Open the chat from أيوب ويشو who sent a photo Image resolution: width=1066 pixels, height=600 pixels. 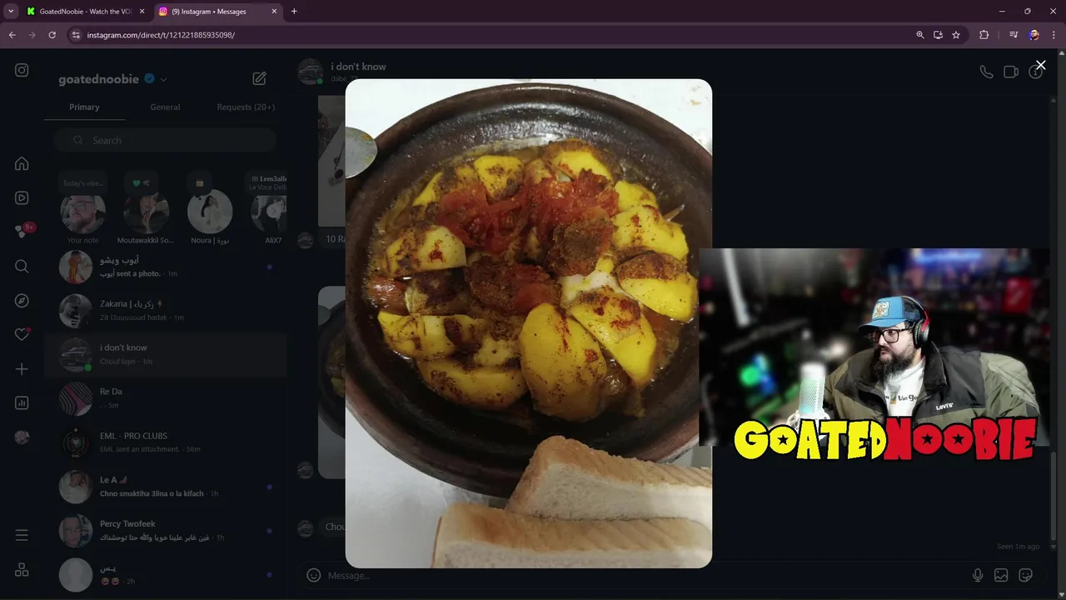click(x=165, y=267)
